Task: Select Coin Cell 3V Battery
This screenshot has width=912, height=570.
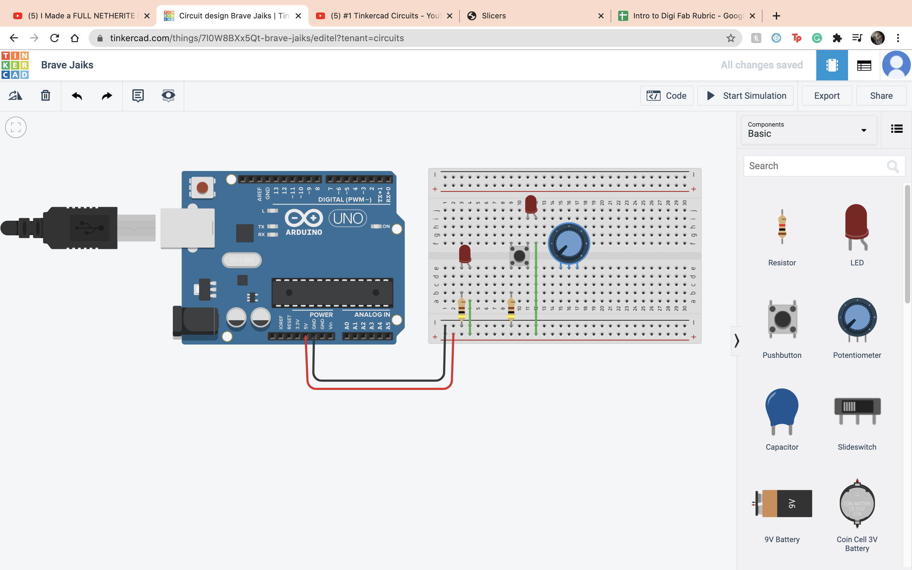Action: coord(857,515)
